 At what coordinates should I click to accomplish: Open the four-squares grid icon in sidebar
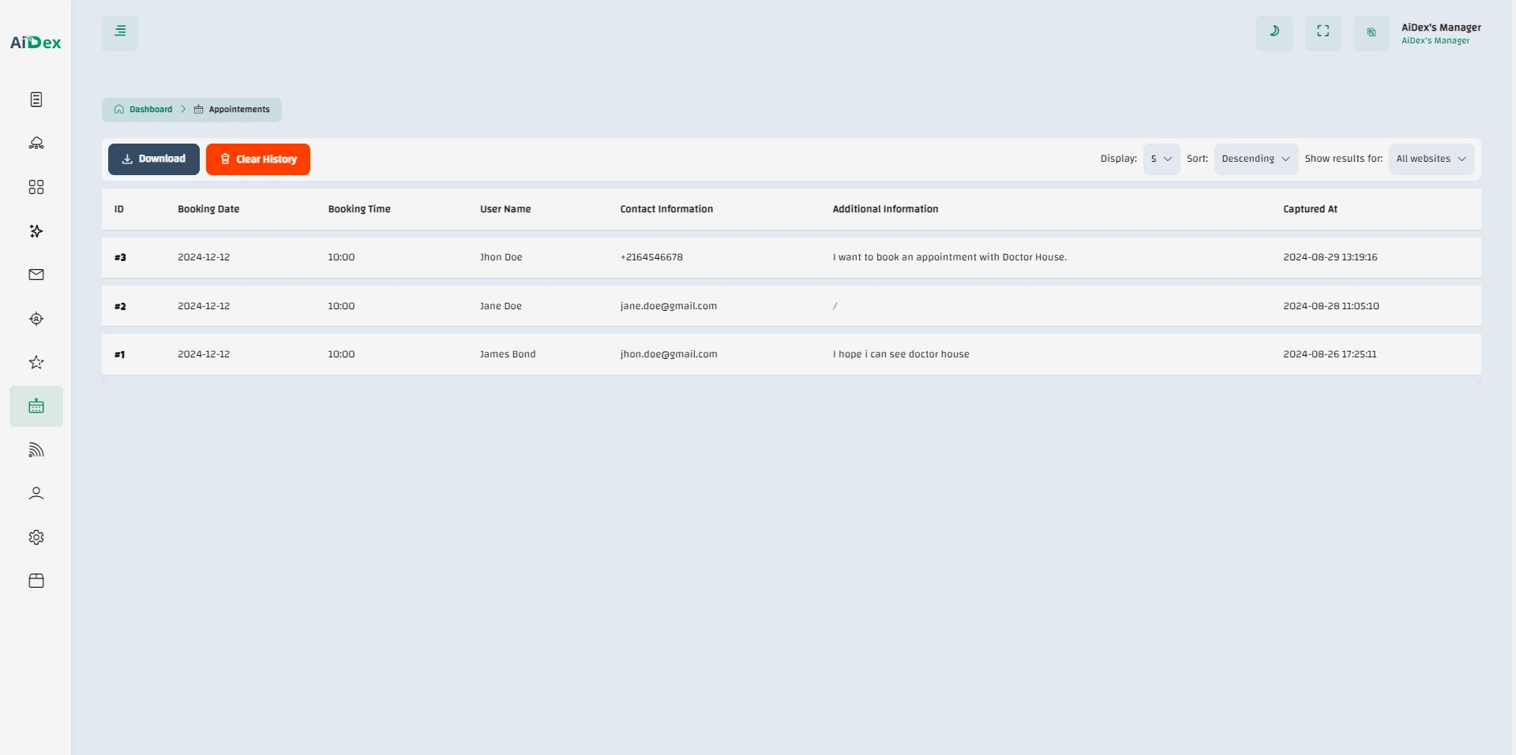pyautogui.click(x=36, y=187)
